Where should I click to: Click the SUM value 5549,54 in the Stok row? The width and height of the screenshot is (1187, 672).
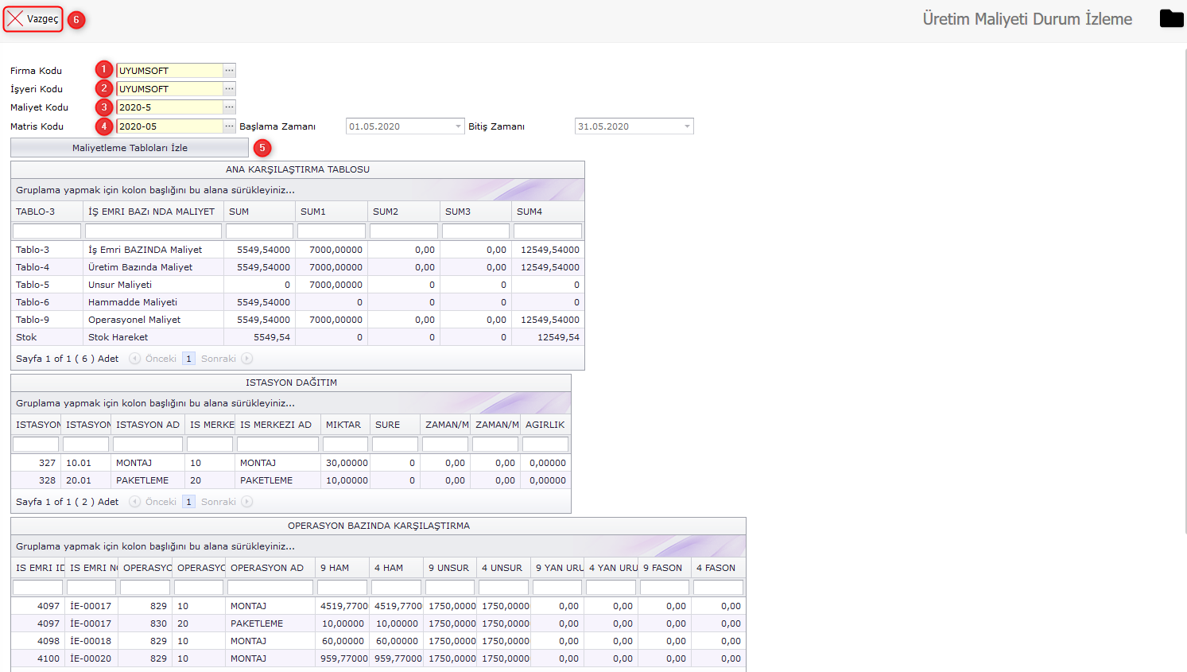tap(272, 337)
